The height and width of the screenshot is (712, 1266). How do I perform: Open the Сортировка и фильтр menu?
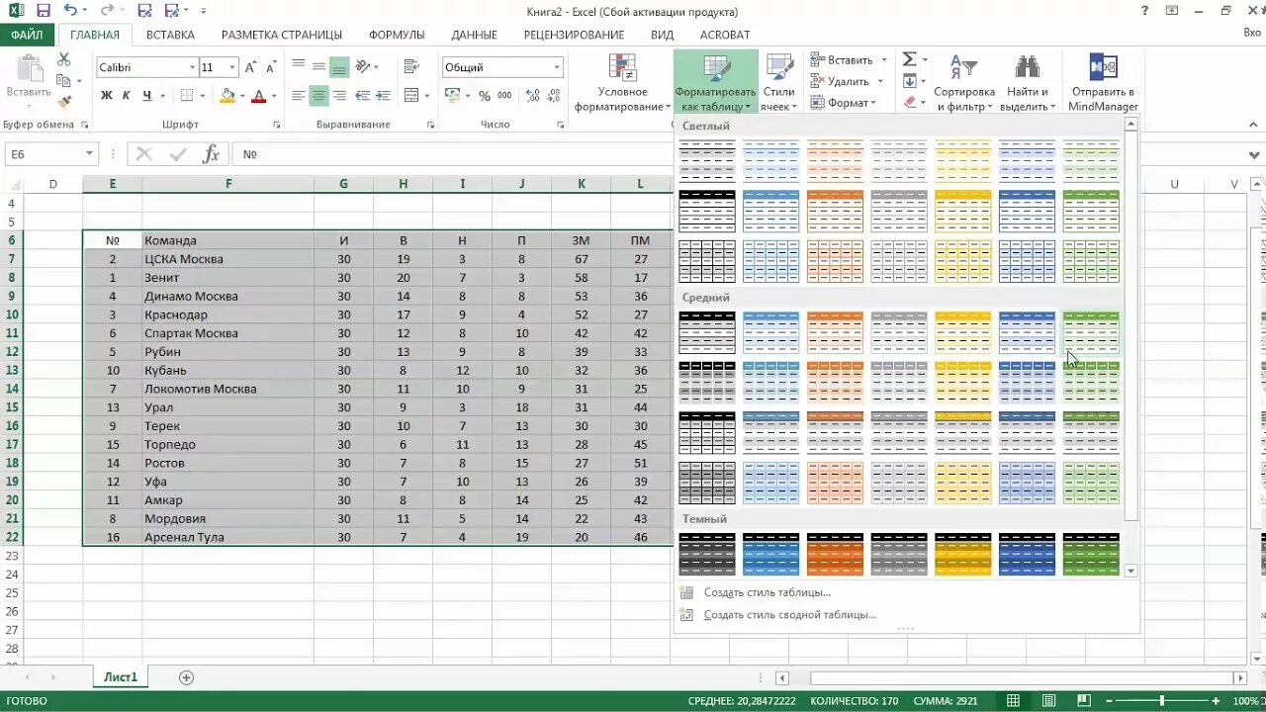click(964, 82)
